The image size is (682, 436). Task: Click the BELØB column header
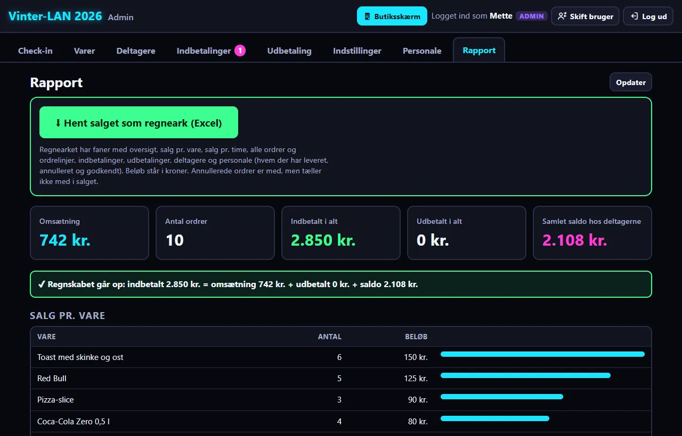pyautogui.click(x=416, y=337)
